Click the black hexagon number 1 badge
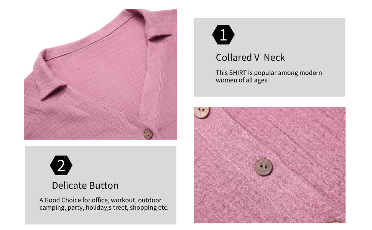Viewport: 372px width, 230px height. (223, 34)
